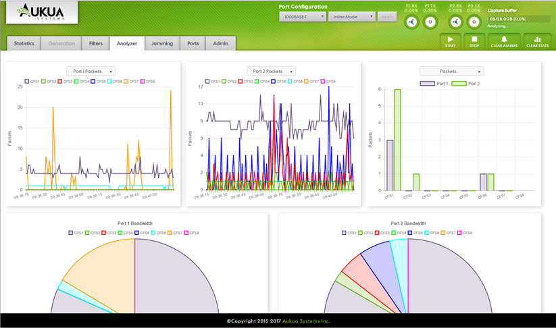Screen dimensions: 556x328
Task: Click the START capture icon
Action: point(450,40)
